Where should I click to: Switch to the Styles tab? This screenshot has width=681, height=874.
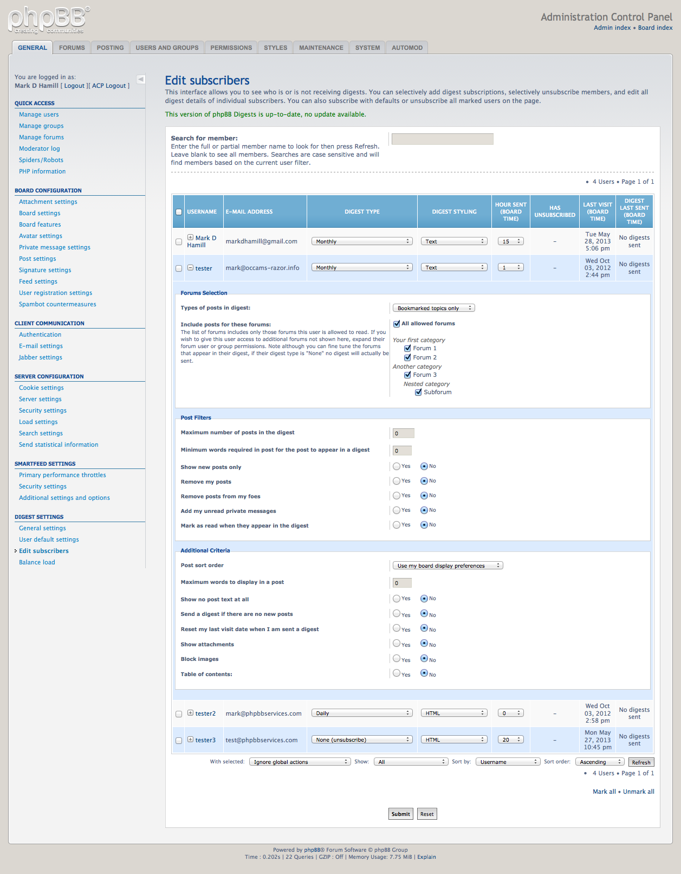276,48
